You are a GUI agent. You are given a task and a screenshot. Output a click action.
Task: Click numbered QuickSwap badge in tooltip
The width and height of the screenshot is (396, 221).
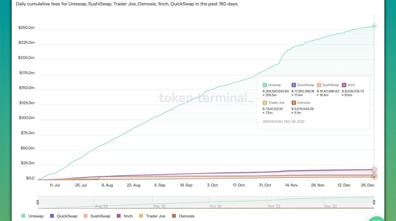coord(293,85)
